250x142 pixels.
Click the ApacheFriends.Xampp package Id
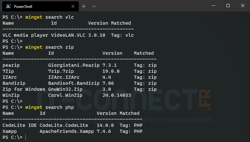coord(67,131)
